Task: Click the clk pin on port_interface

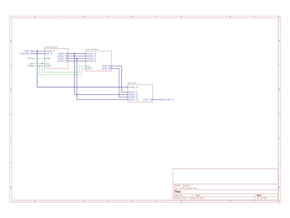Action: click(88, 66)
